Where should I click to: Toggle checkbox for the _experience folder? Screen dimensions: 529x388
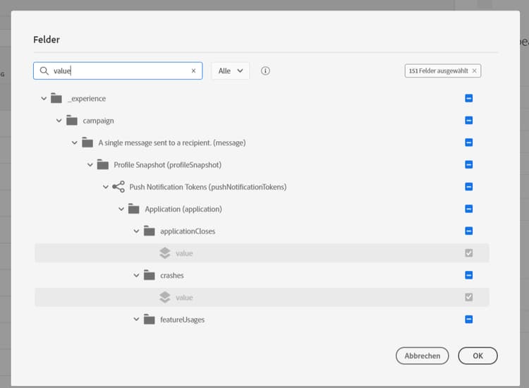469,99
